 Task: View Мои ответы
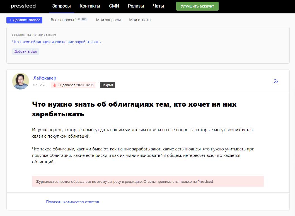point(140,20)
